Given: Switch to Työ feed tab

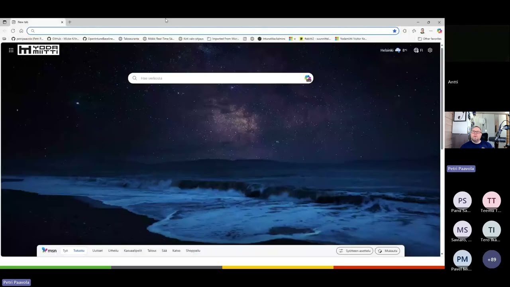Looking at the screenshot, I should point(65,251).
